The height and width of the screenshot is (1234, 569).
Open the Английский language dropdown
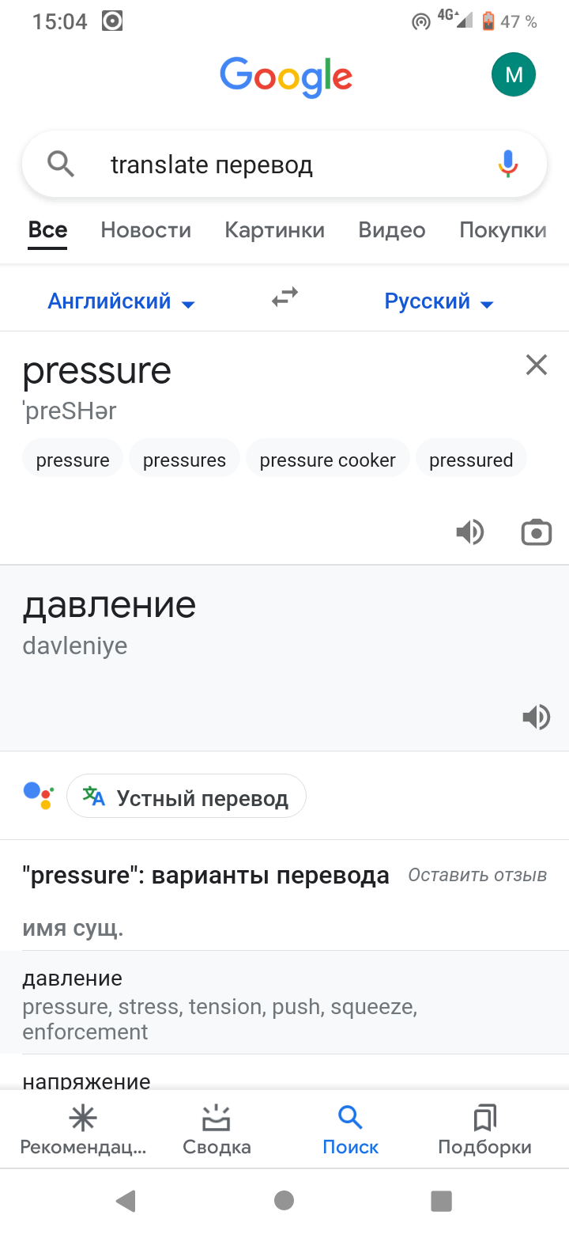pos(121,301)
